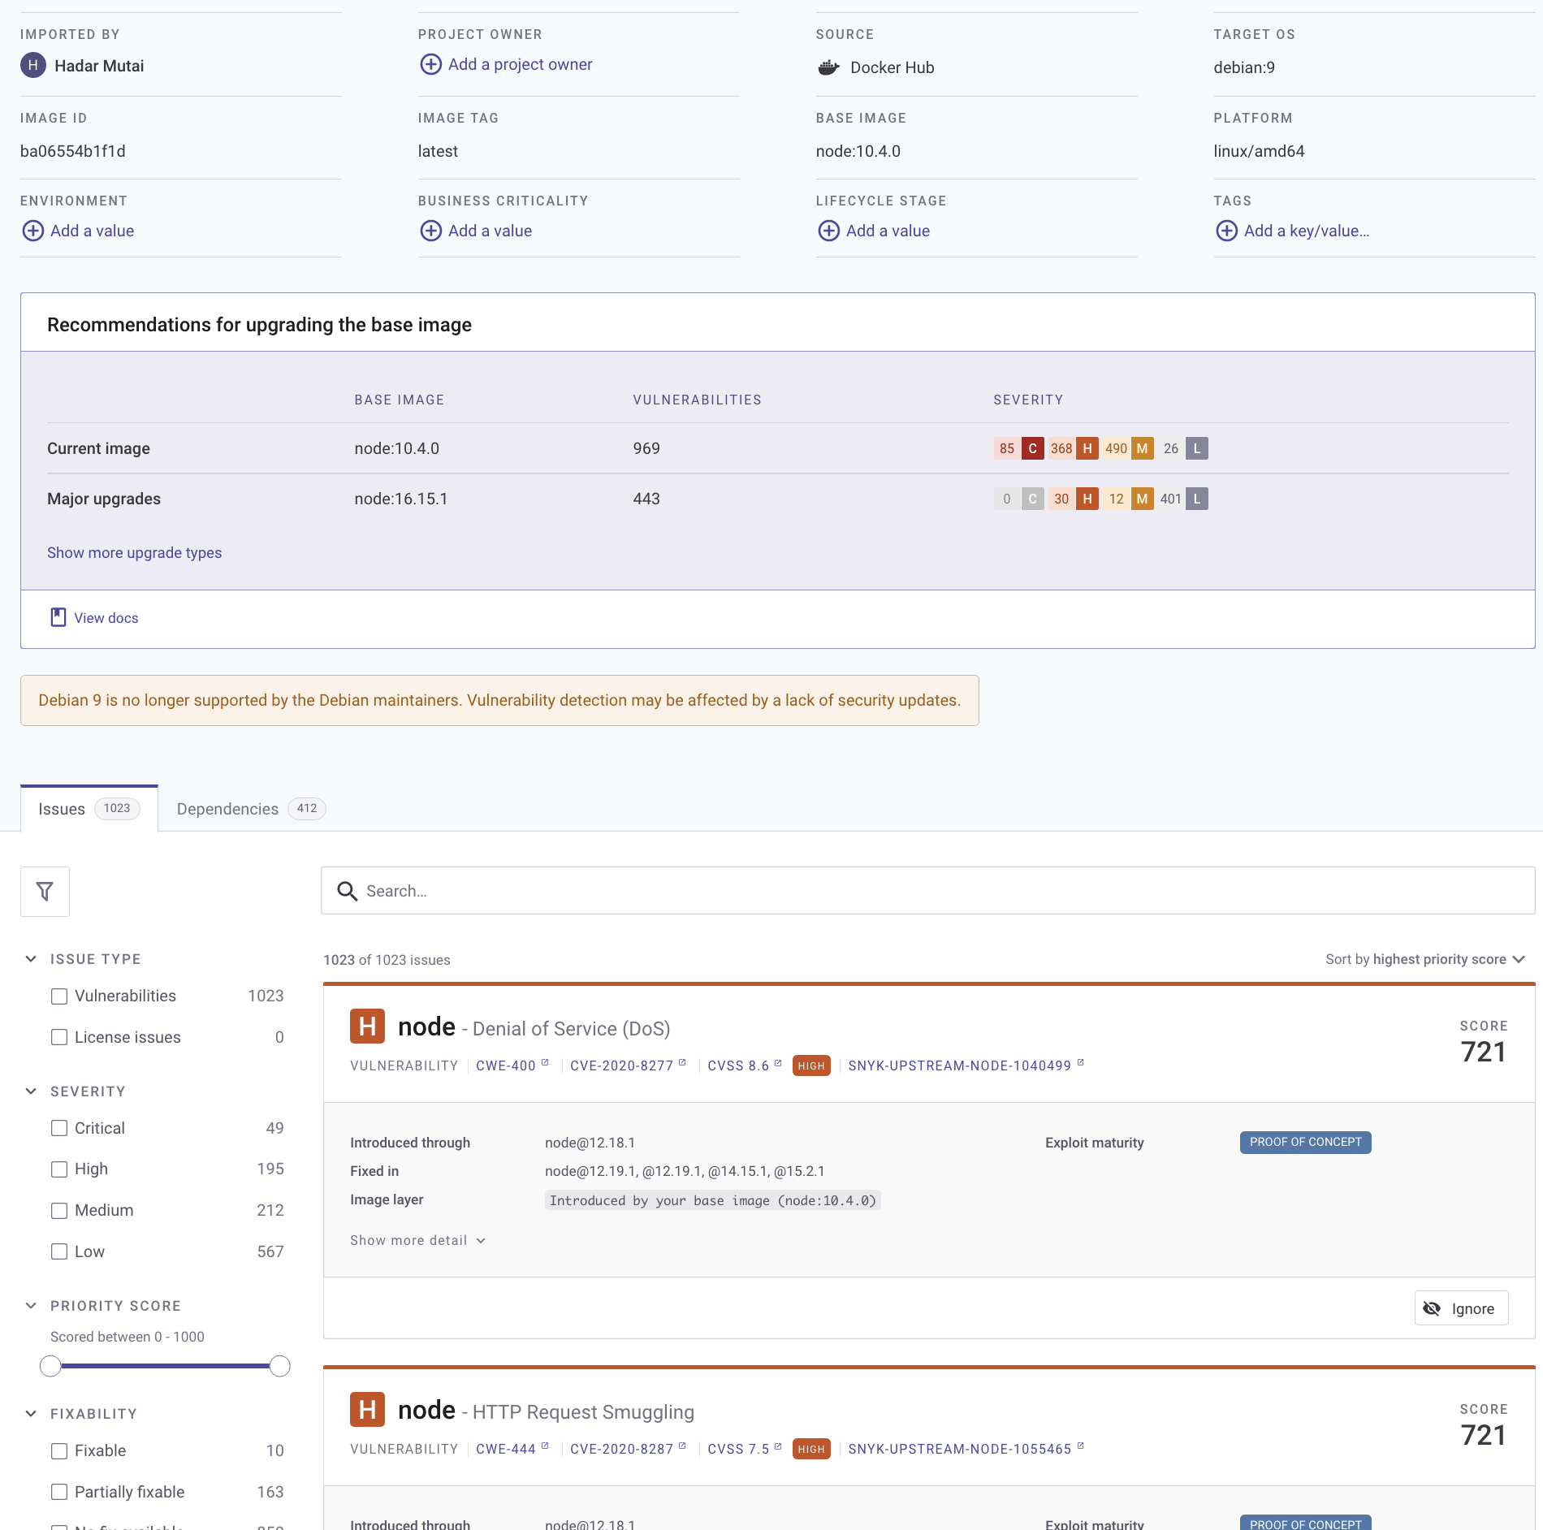Click the plus icon under Environment
This screenshot has height=1530, width=1543.
[32, 231]
